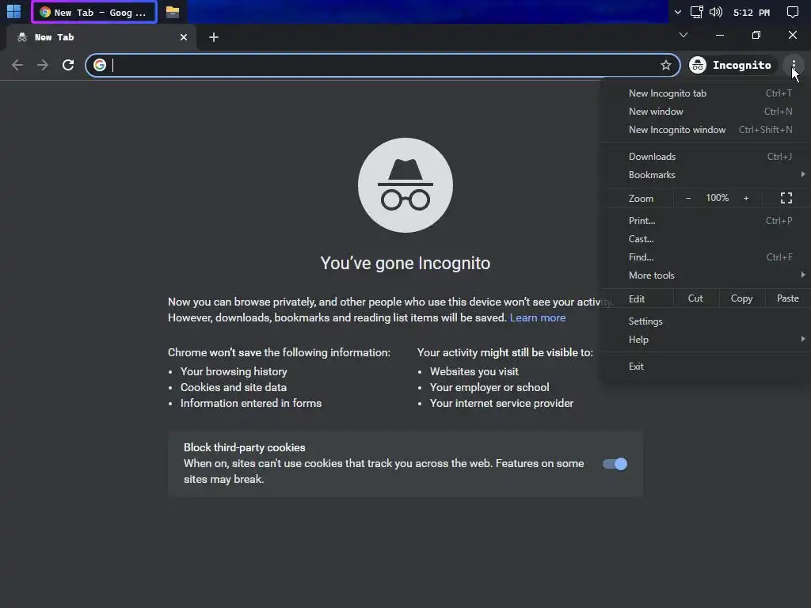Image resolution: width=811 pixels, height=608 pixels.
Task: Click 'Information entered in forms' text
Action: tap(251, 403)
